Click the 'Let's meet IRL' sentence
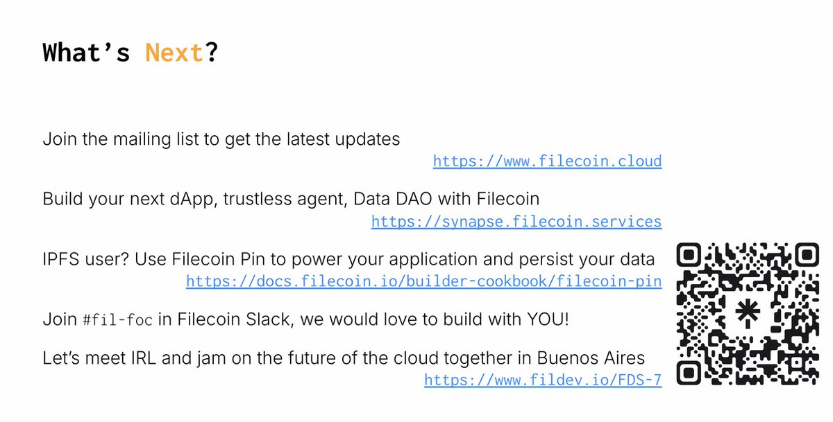Image resolution: width=833 pixels, height=422 pixels. (344, 358)
